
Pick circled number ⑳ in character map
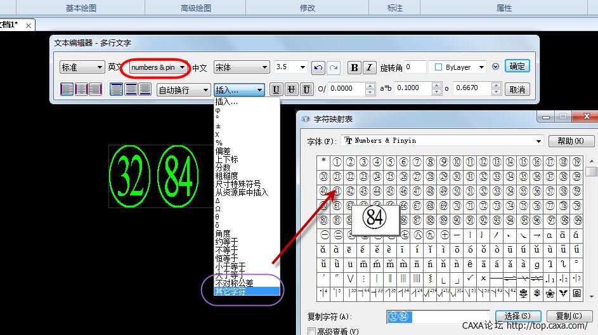(x=323, y=176)
